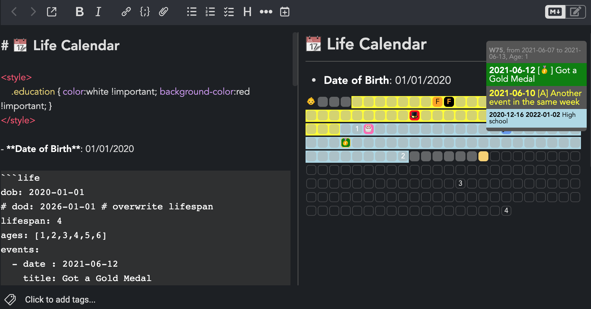Click the '**Date of Birth**' line in editor
The height and width of the screenshot is (309, 591).
point(67,149)
